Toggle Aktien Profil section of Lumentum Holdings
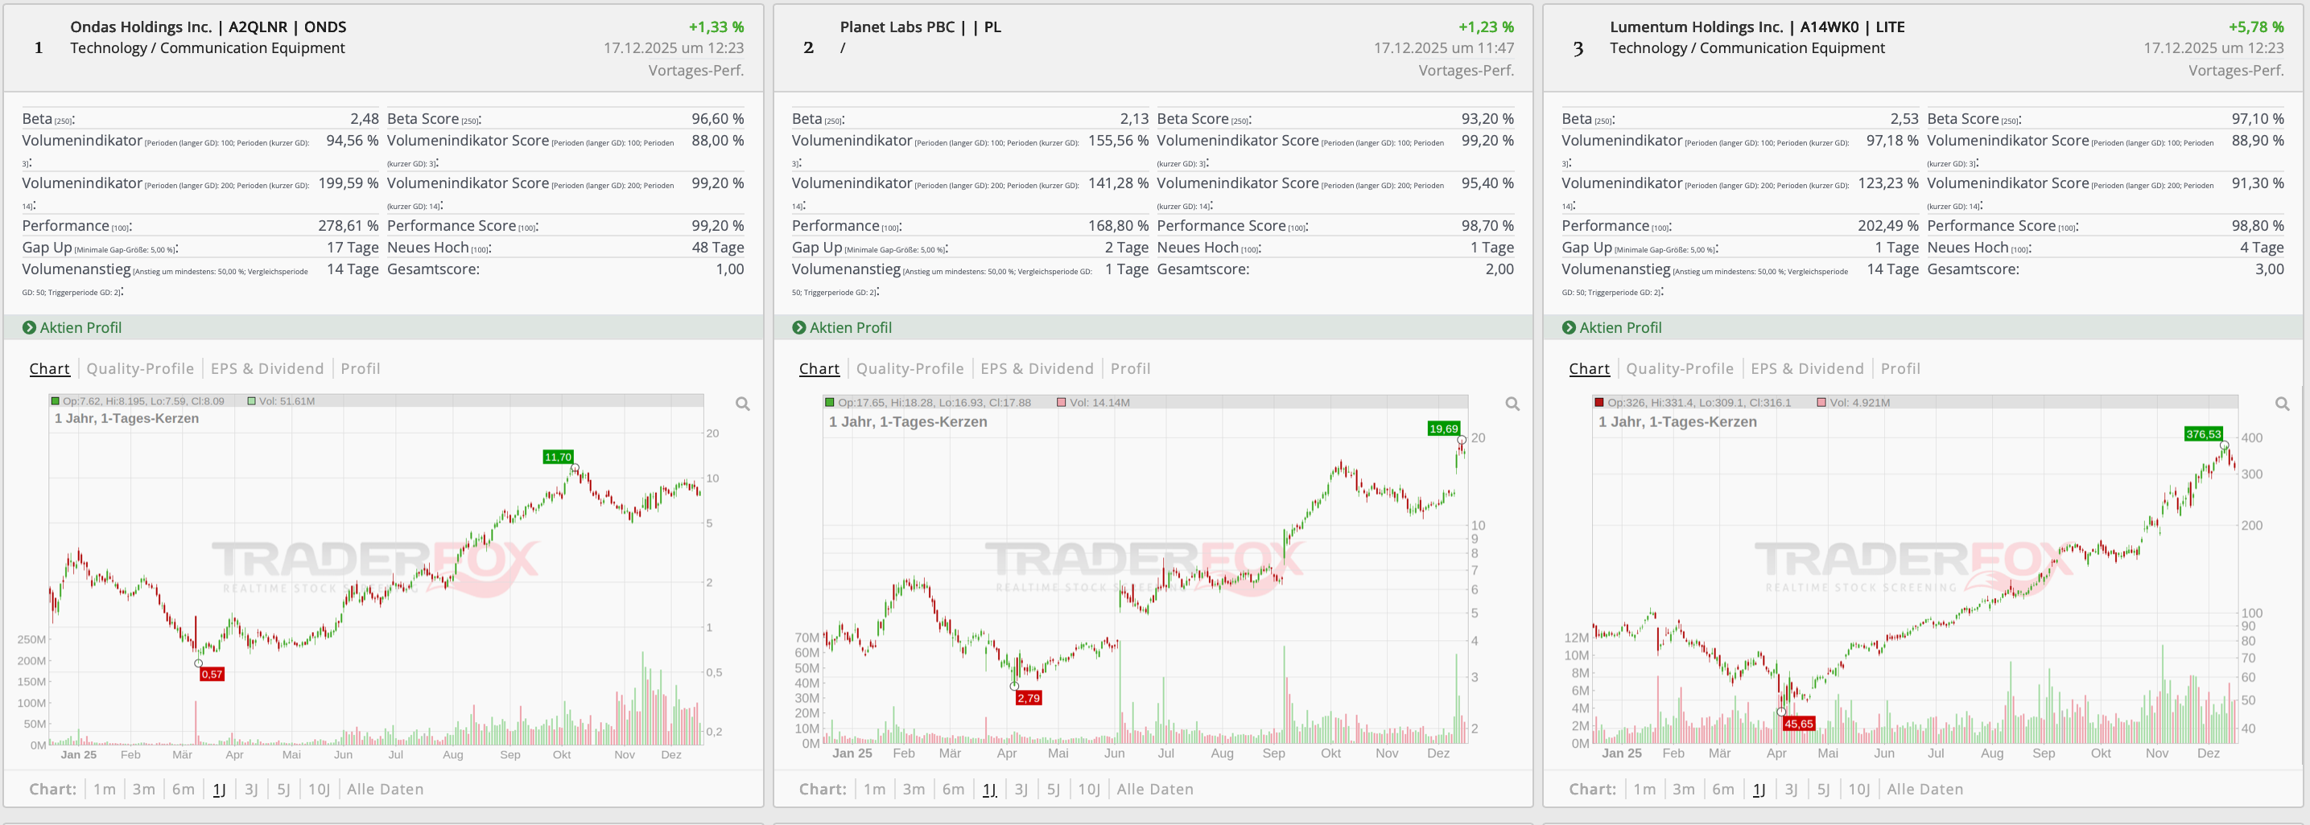This screenshot has height=825, width=2310. (1619, 328)
